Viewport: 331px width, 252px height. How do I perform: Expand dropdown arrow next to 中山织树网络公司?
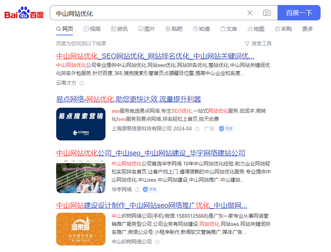pyautogui.click(x=157, y=242)
